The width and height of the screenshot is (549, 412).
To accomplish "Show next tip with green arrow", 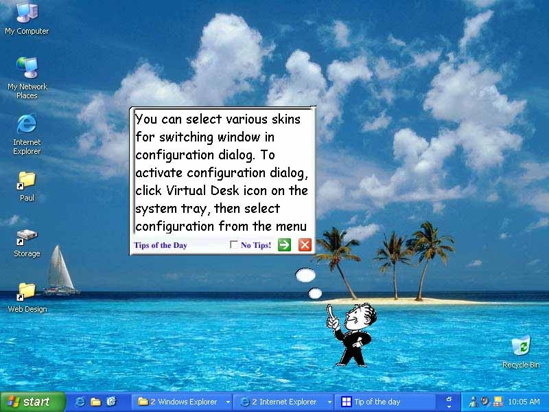I will pos(284,244).
